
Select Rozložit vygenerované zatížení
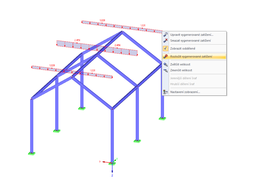(x=194, y=56)
